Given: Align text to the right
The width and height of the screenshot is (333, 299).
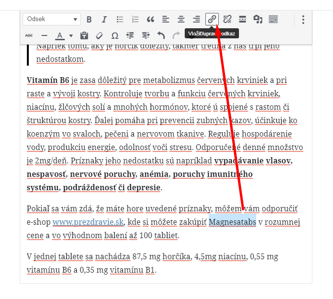Looking at the screenshot, I should point(196,19).
